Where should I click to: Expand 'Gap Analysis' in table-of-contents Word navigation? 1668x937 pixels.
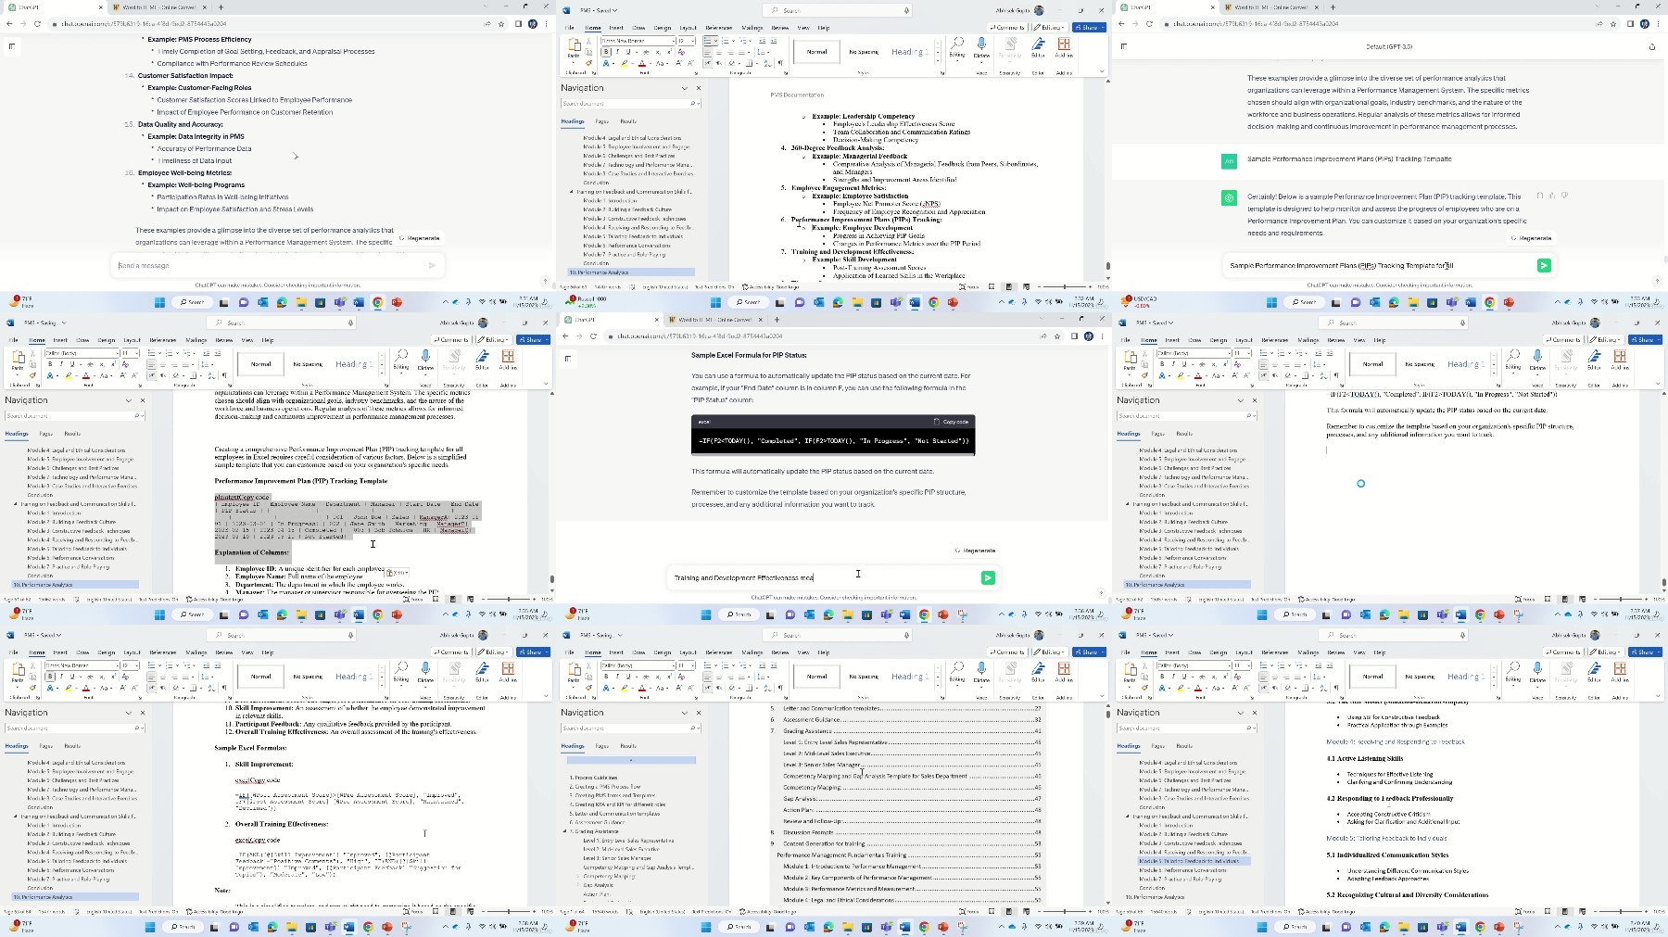pos(578,885)
